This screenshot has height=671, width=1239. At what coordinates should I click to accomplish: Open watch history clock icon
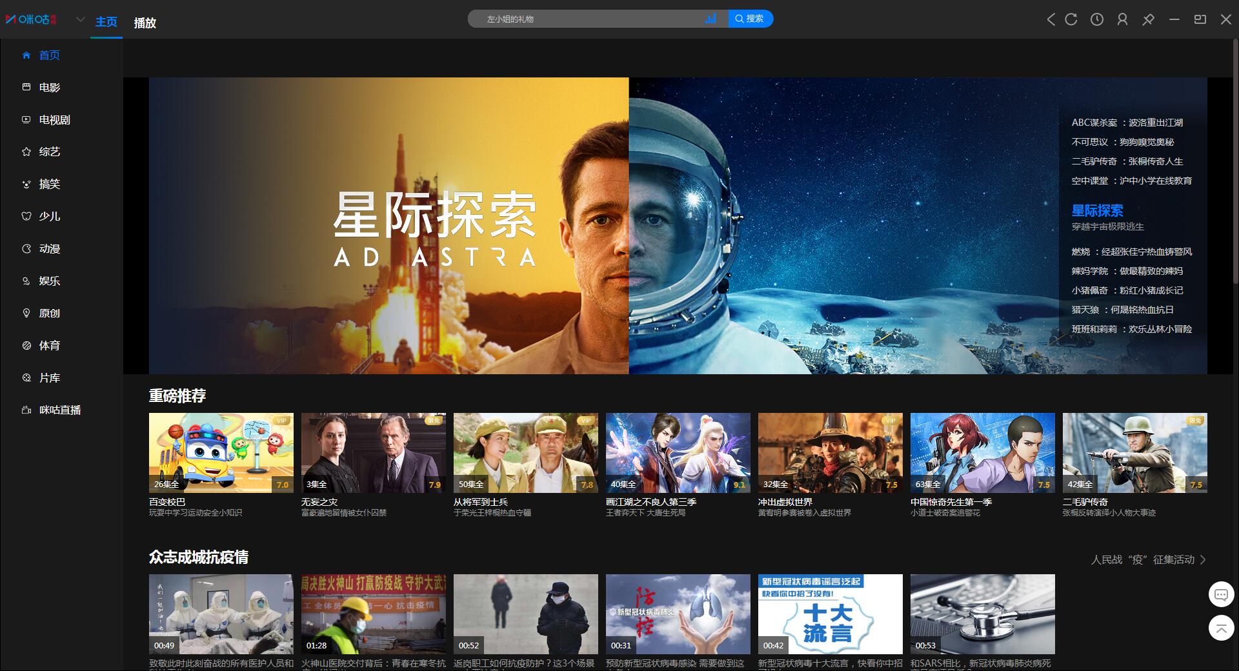[x=1097, y=19]
